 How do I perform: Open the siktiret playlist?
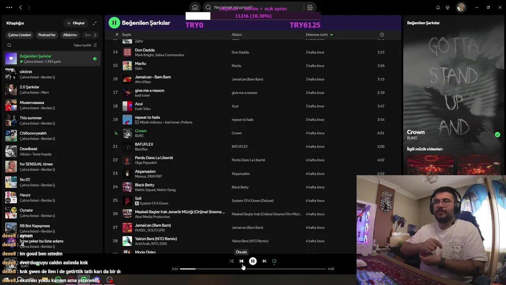[51, 74]
